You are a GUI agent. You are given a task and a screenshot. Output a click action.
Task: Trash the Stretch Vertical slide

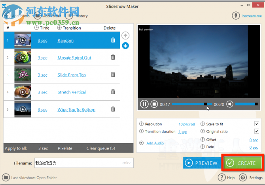click(113, 92)
